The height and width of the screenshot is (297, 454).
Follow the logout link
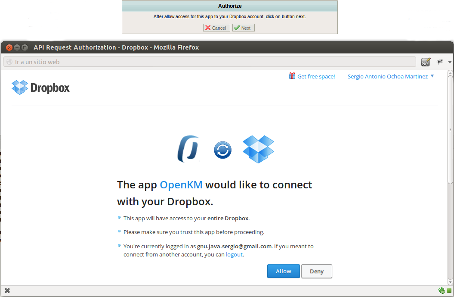point(234,255)
